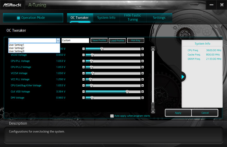Decrease CPU Cold Bug Killer Voltage
This screenshot has width=227, height=147.
[83, 86]
